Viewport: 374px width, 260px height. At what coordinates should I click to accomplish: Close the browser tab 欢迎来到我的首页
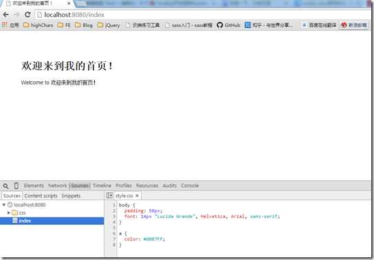69,3
